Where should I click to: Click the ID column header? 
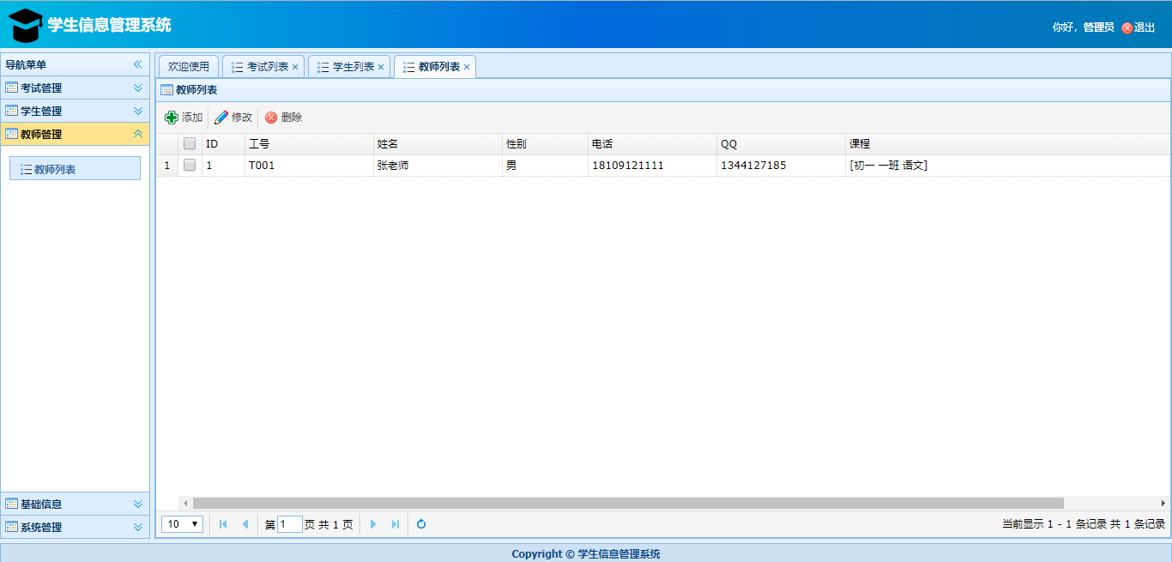click(223, 143)
